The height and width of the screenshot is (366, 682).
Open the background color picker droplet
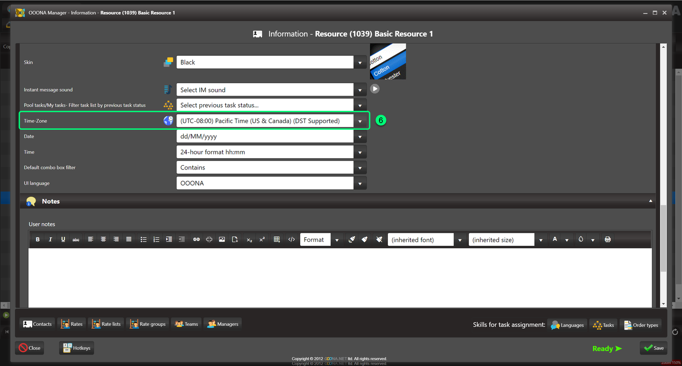pos(581,240)
